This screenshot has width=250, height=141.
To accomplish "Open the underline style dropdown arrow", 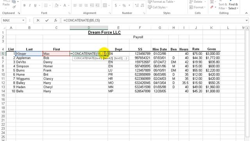I will (39, 5).
